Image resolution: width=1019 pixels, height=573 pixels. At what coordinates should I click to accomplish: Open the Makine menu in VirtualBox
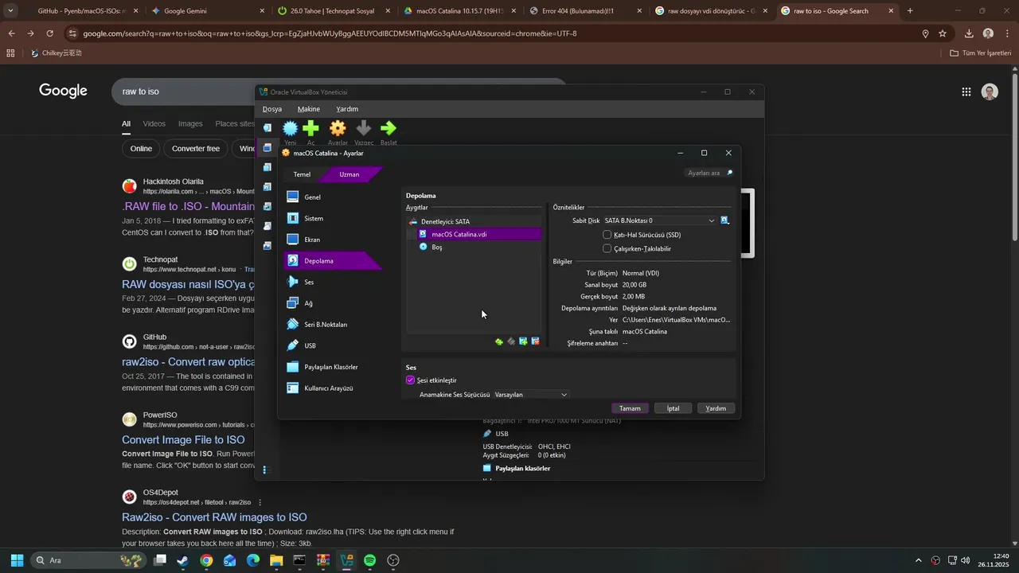click(x=309, y=109)
